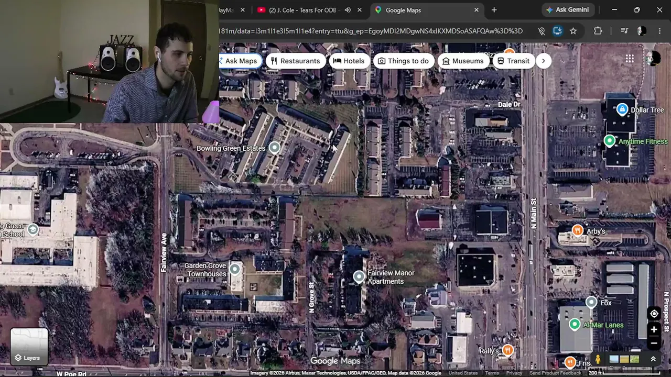Filter map by Restaurants
Viewport: 671px width, 377px height.
point(295,61)
